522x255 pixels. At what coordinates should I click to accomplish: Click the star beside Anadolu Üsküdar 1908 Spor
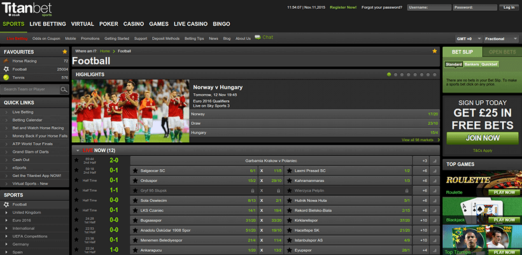pyautogui.click(x=135, y=230)
